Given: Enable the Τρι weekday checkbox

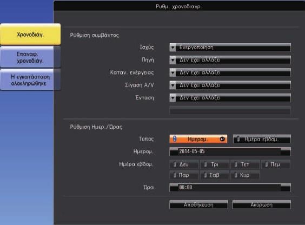Looking at the screenshot, I should [x=215, y=164].
